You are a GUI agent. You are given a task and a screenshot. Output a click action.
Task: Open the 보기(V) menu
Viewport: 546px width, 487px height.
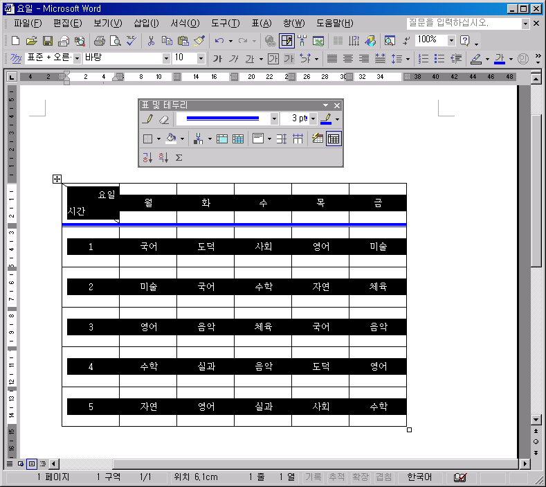[108, 24]
